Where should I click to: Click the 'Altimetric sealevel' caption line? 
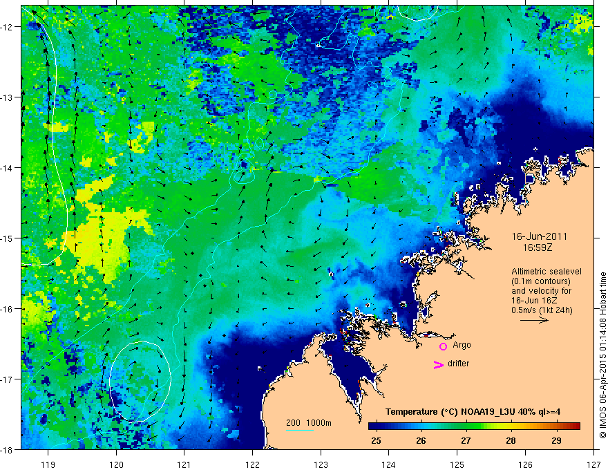[x=547, y=272]
